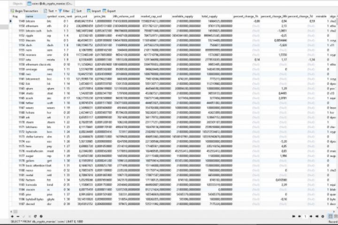The image size is (338, 225).
Task: Discard changes with the X icon
Action: click(x=30, y=217)
